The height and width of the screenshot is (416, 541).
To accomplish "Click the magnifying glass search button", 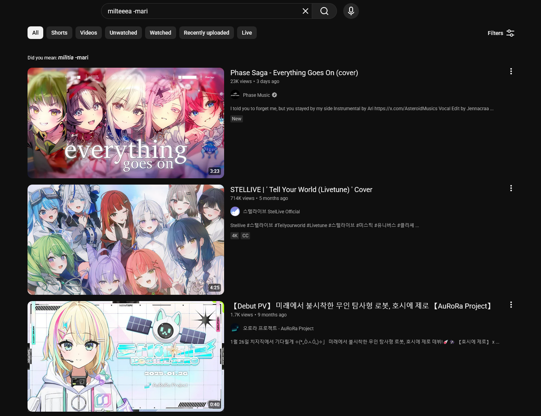I will (324, 11).
